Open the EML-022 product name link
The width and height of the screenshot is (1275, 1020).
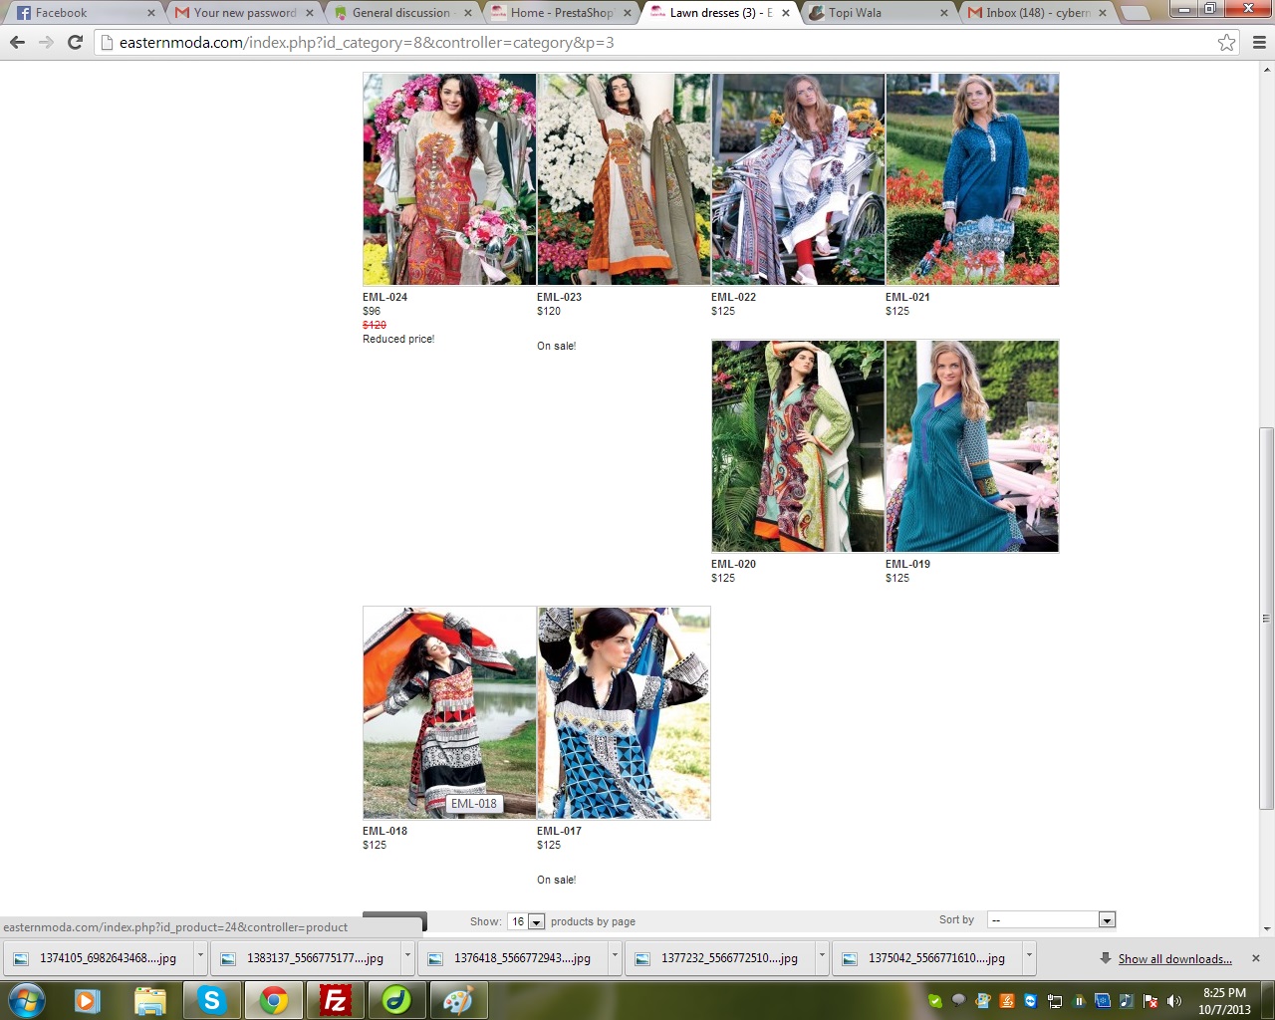(x=733, y=297)
